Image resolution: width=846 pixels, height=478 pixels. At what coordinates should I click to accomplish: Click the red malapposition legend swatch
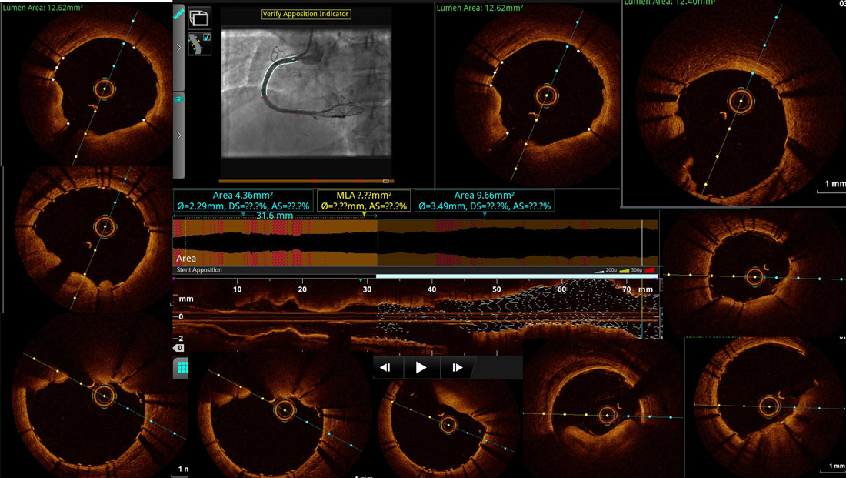point(650,271)
